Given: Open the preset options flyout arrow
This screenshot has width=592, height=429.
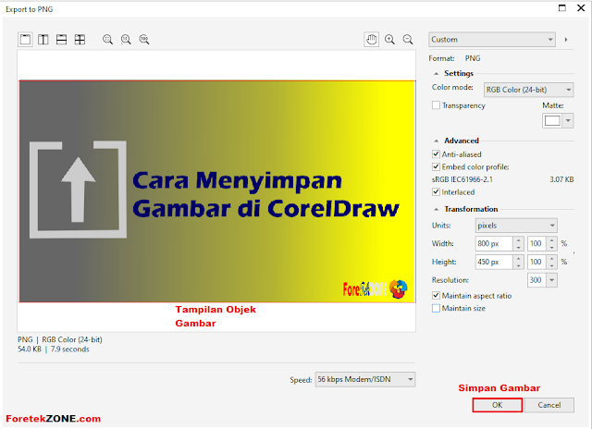Looking at the screenshot, I should coord(566,40).
